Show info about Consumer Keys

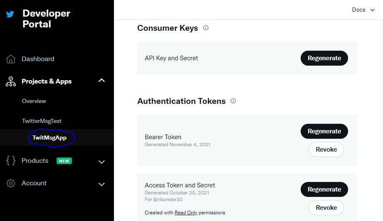pos(205,28)
